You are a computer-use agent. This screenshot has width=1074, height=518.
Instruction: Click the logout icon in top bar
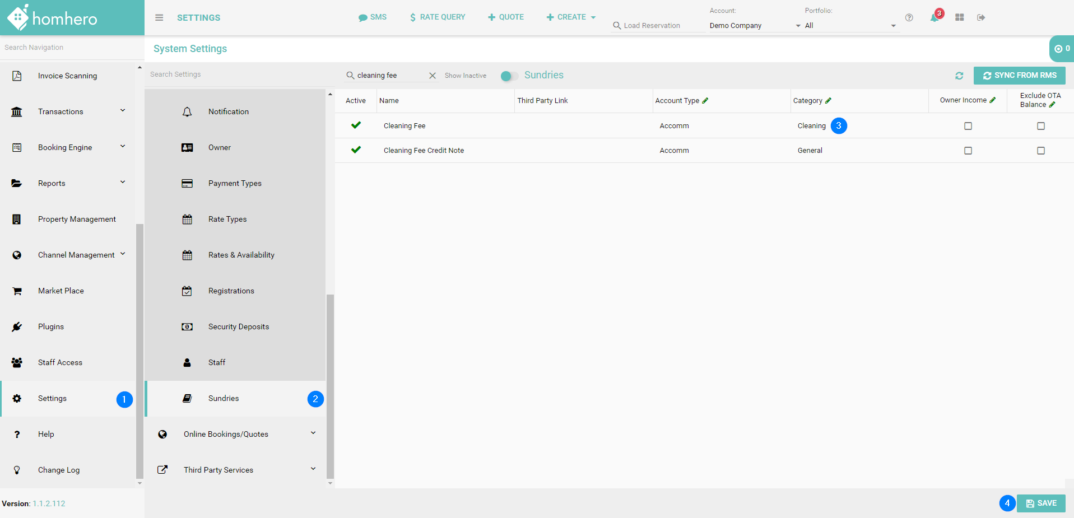(981, 18)
